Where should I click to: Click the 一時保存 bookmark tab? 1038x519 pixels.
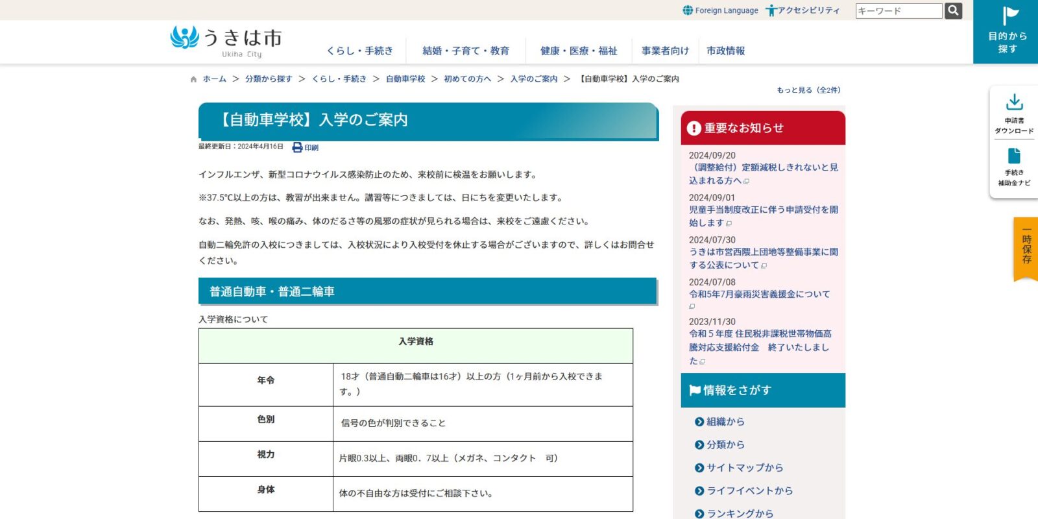(1026, 249)
